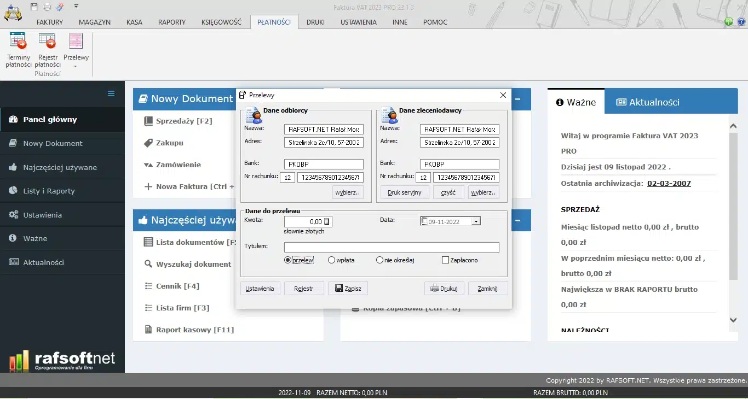Select the wpłata radio button

click(x=331, y=260)
